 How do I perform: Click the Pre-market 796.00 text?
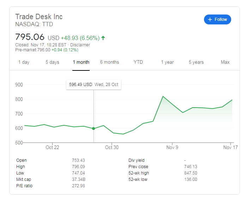pos(33,50)
